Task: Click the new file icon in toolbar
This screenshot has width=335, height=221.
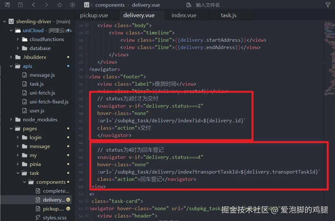Action: [7, 5]
